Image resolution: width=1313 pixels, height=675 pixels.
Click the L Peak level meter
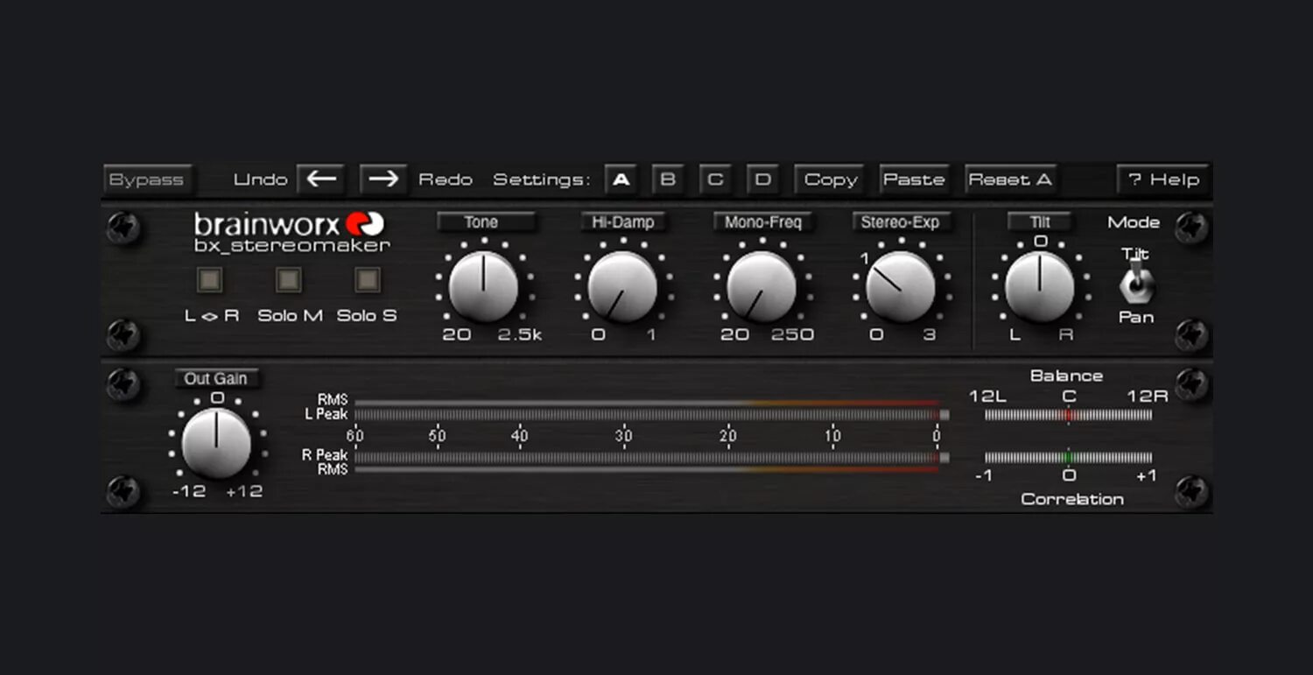[x=652, y=415]
